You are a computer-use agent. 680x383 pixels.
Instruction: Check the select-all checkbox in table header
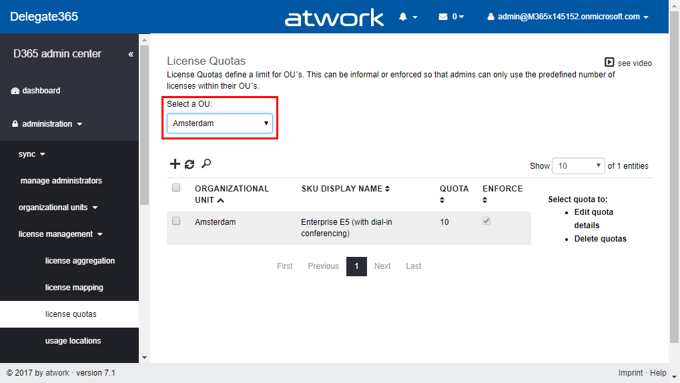[x=176, y=188]
